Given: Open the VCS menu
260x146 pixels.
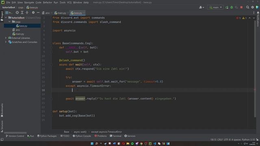Looking at the screenshot, I should [69, 2].
